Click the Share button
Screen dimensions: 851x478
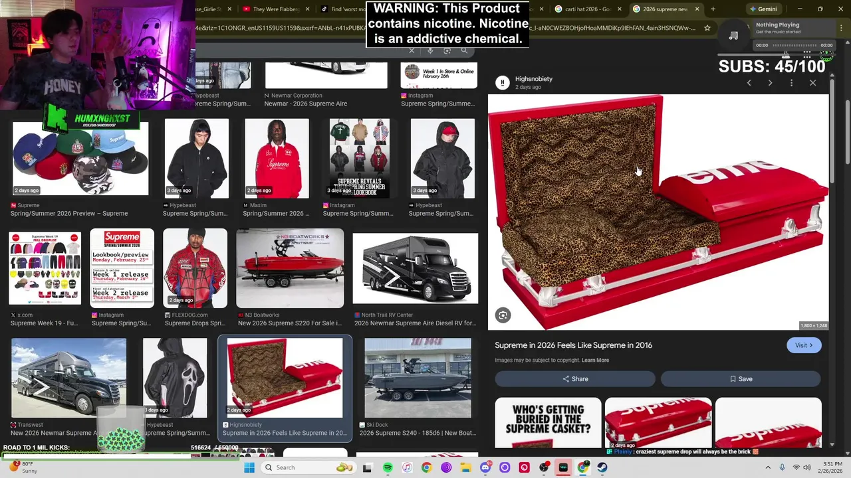click(575, 378)
